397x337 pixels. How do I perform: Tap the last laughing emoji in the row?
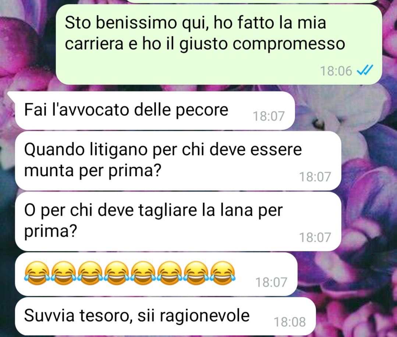tap(223, 273)
